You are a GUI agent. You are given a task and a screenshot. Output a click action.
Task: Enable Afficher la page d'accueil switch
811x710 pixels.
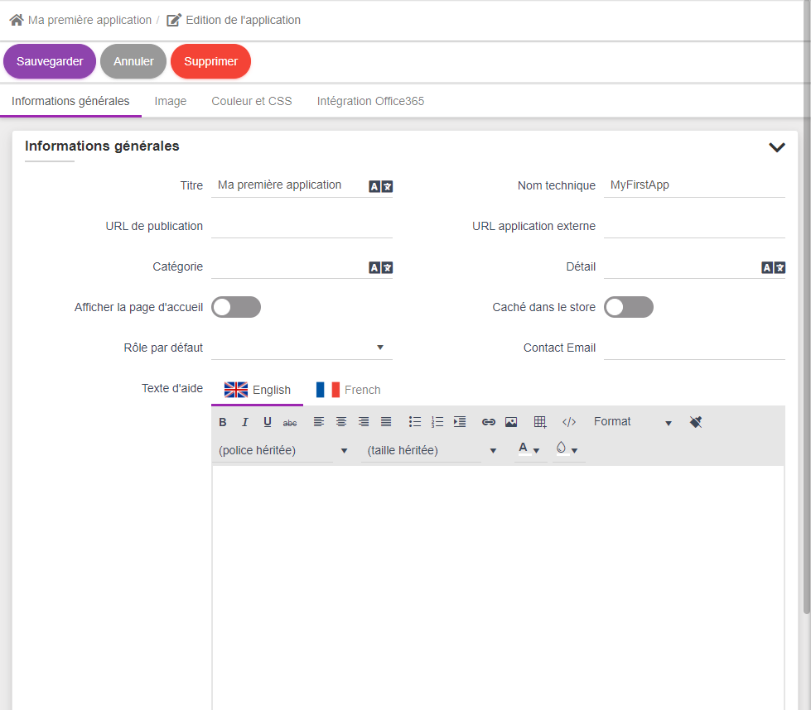point(236,308)
